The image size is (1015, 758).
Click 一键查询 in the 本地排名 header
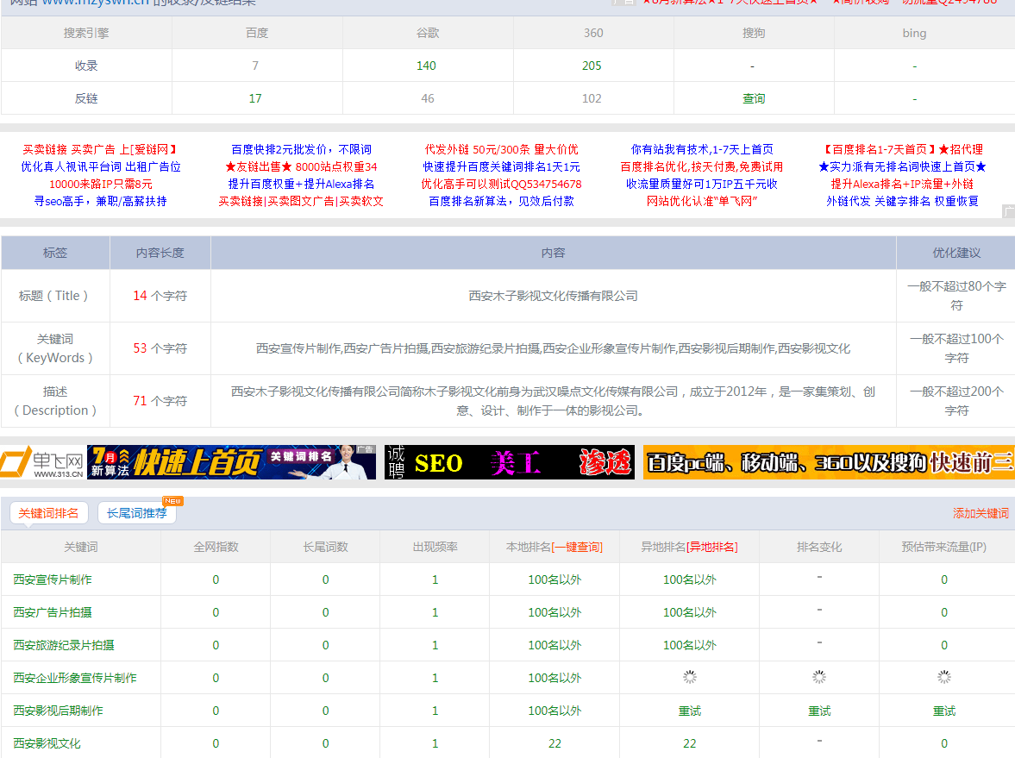pyautogui.click(x=577, y=548)
